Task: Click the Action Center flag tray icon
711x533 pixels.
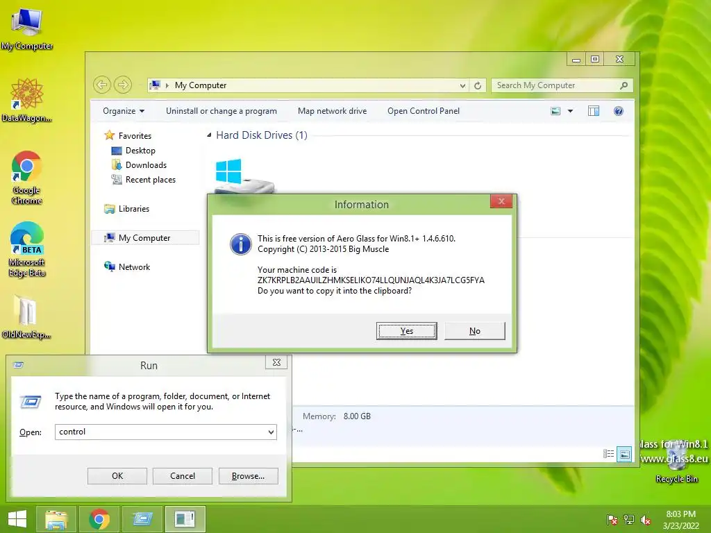Action: coord(612,520)
